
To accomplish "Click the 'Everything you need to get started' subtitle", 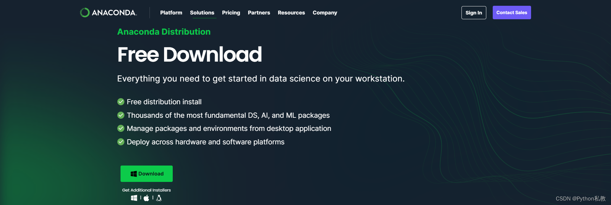I will (261, 79).
